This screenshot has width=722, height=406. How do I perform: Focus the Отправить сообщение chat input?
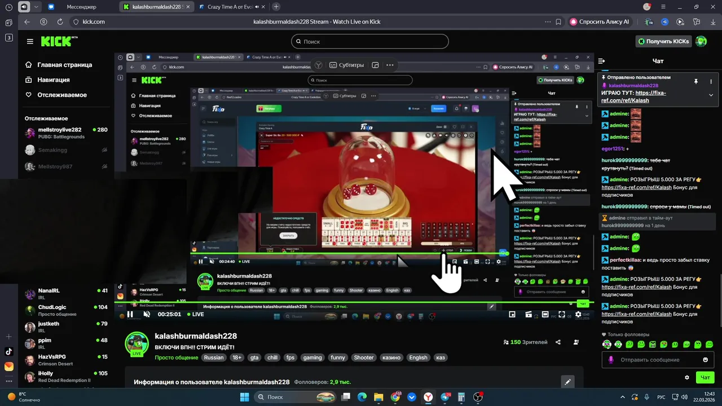(657, 360)
